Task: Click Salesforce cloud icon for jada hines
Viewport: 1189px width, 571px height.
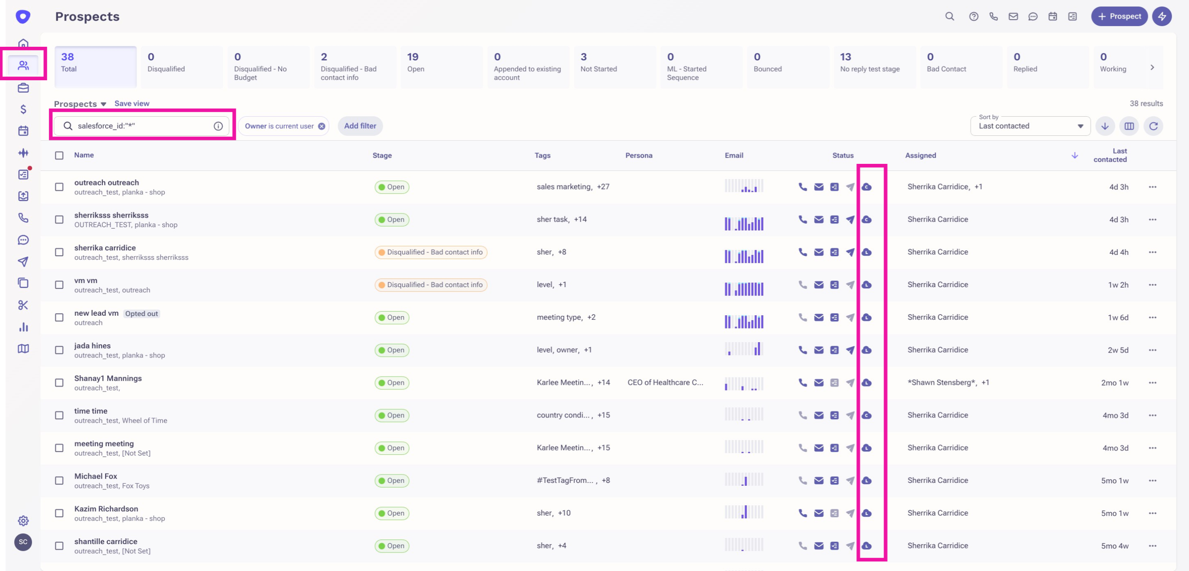Action: [x=866, y=350]
